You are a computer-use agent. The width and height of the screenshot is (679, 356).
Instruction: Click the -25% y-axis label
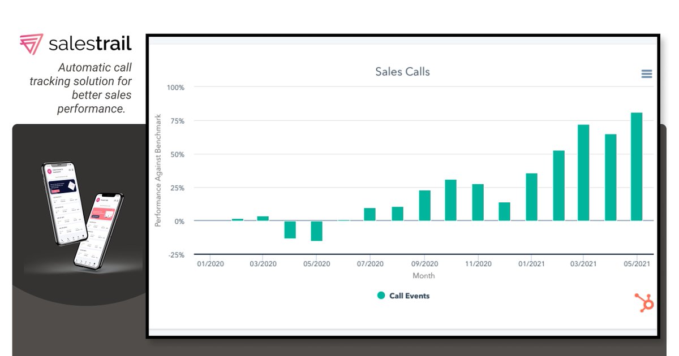point(176,255)
